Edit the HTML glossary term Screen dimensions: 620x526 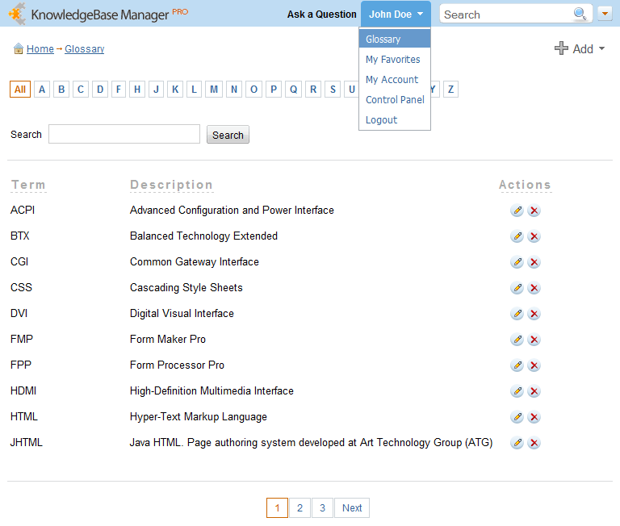517,417
